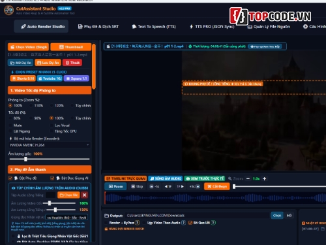This screenshot has height=245, width=326.
Task: Adjust the Âm Lượng Lồng Tiếng slider
Action: tap(61, 210)
